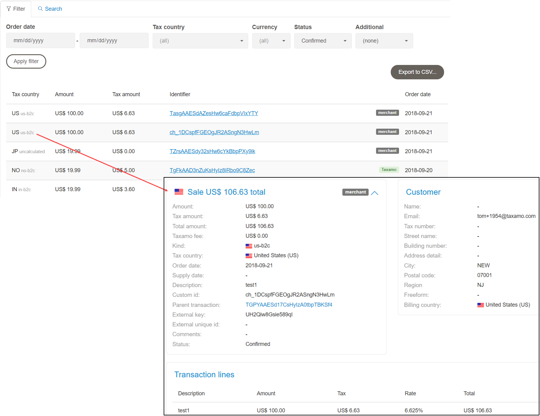Click merchant badge on JP uncalculated row
This screenshot has width=540, height=416.
[387, 151]
